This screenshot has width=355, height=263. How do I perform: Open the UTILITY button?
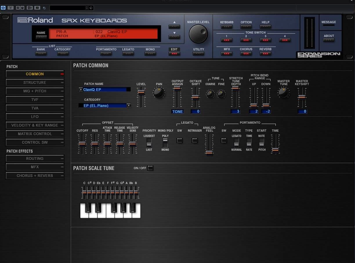[x=198, y=54]
